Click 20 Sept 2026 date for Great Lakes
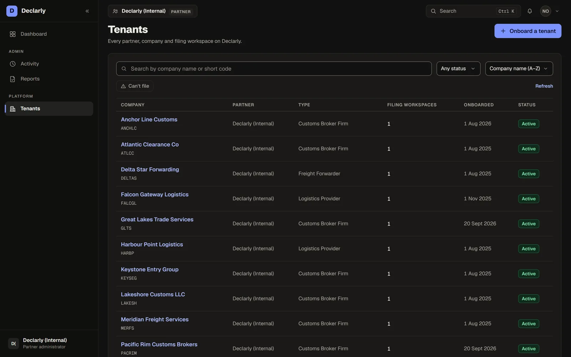This screenshot has width=571, height=357. (x=480, y=224)
